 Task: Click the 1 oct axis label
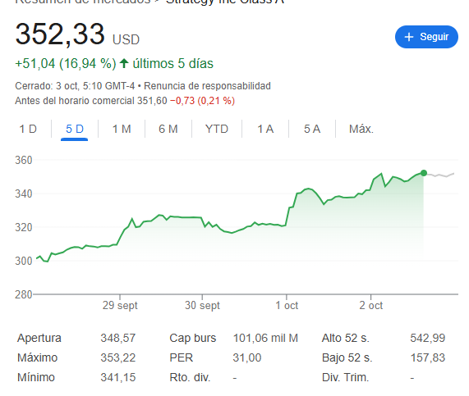287,306
